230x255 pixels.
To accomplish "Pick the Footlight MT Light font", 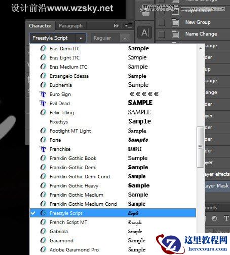I will click(113, 131).
